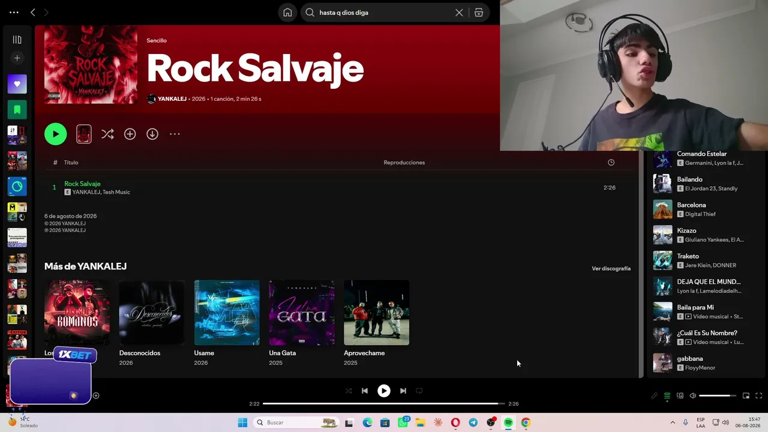This screenshot has width=768, height=432.
Task: Show hidden system tray icons chevron
Action: [673, 422]
